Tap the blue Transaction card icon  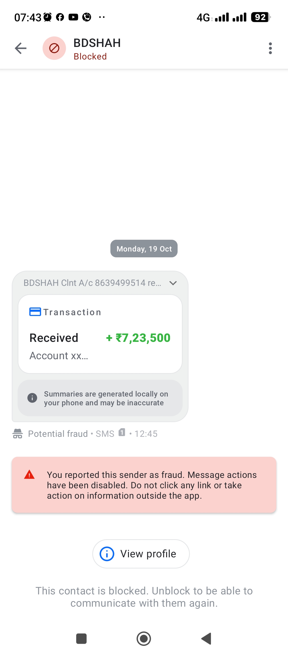click(35, 312)
